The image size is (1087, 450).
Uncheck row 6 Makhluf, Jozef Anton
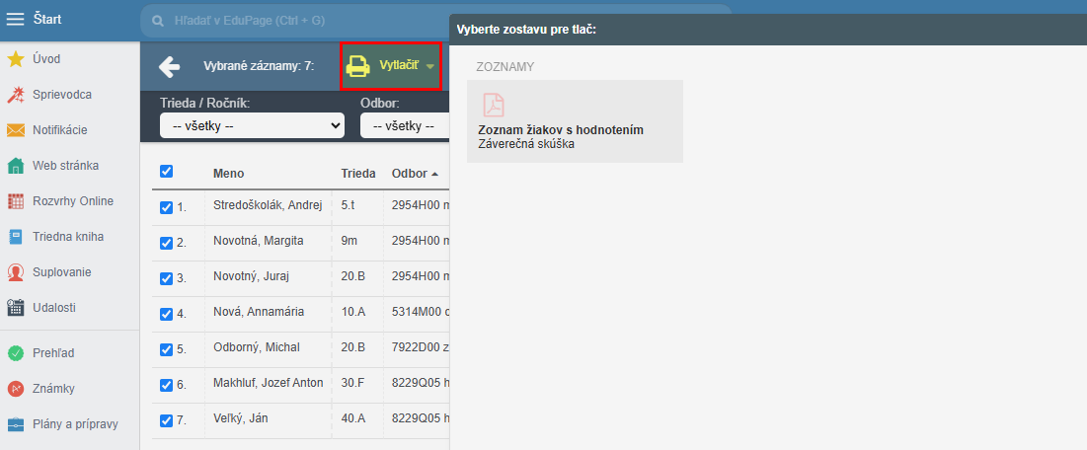coord(167,385)
